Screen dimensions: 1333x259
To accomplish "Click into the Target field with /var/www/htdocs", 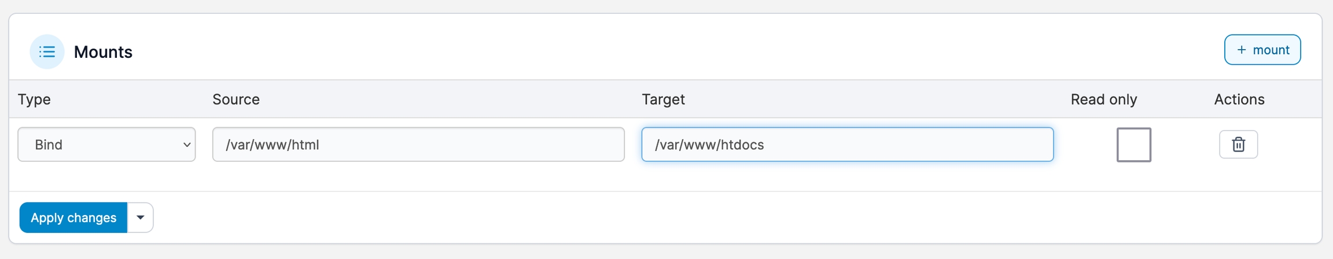I will coord(847,145).
